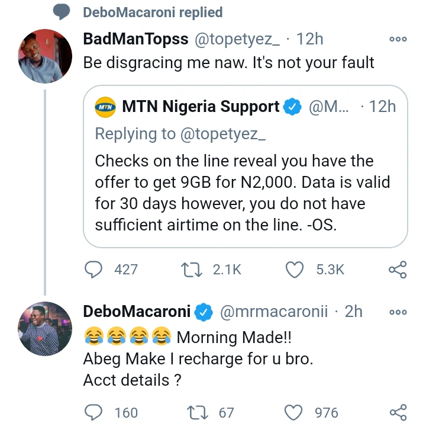Share DeboMacaroni's reply

click(397, 412)
